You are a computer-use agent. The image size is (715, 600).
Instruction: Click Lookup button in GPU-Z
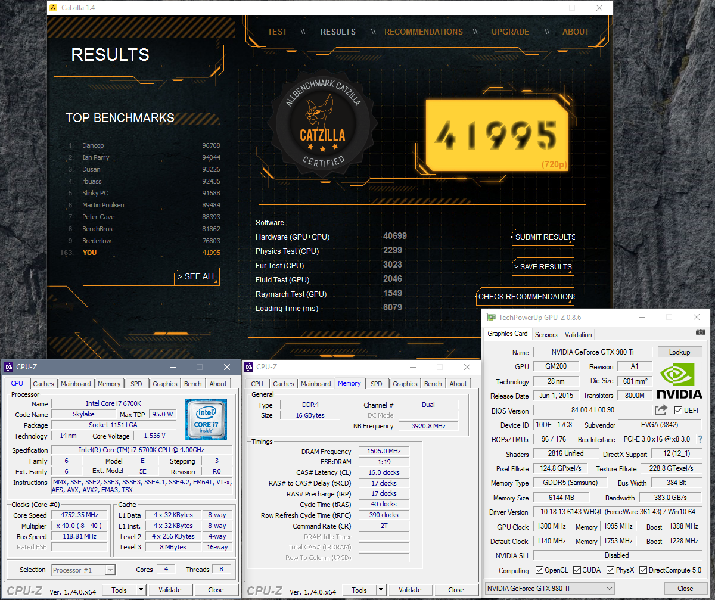point(679,352)
